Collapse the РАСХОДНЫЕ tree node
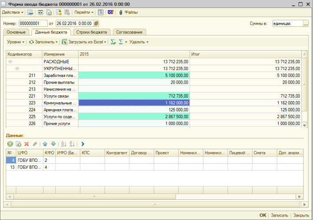The height and width of the screenshot is (220, 313). (x=10, y=62)
